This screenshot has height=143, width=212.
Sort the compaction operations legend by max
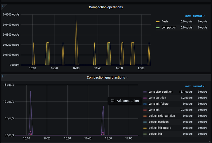[x=188, y=16]
